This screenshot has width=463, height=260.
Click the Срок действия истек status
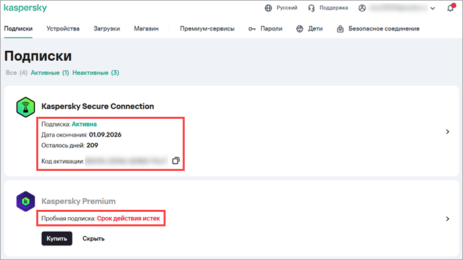(129, 218)
